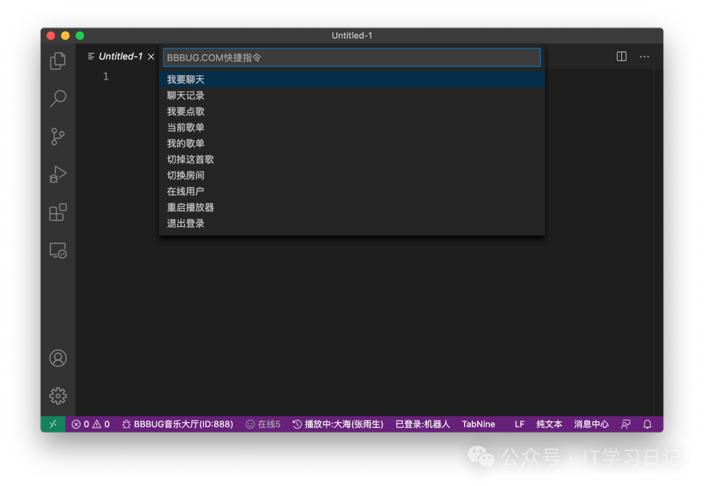Click the BBBUG.COM快捷指令 input box

(351, 57)
